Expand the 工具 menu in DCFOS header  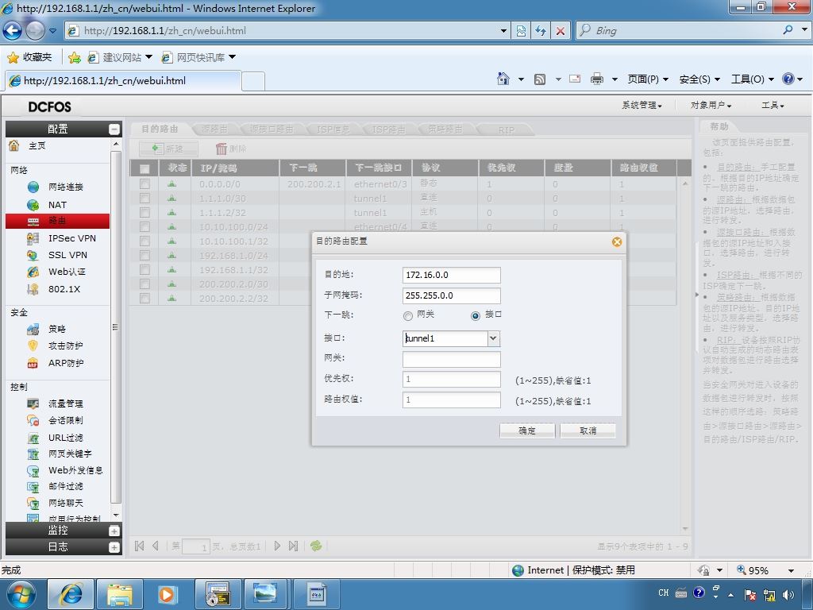pyautogui.click(x=773, y=106)
